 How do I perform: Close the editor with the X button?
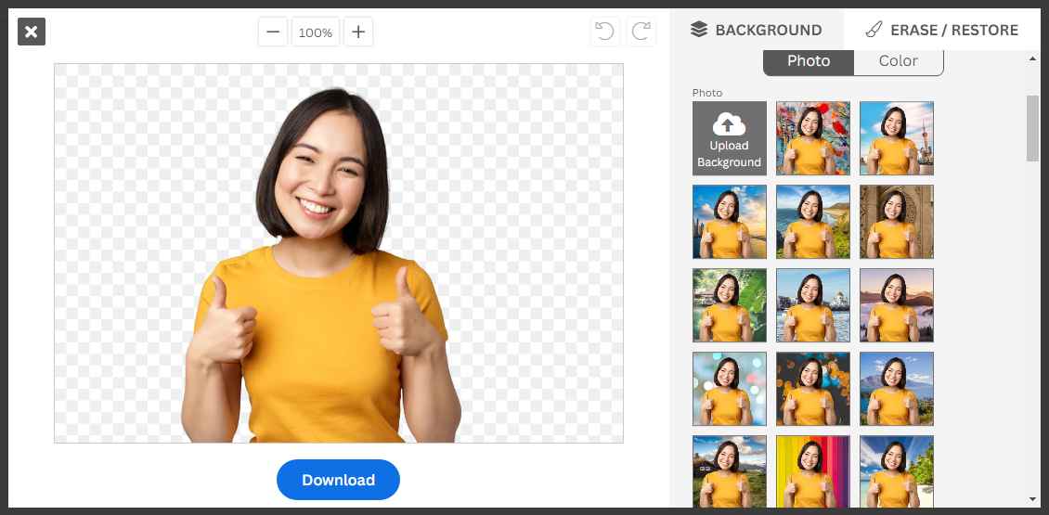point(32,32)
